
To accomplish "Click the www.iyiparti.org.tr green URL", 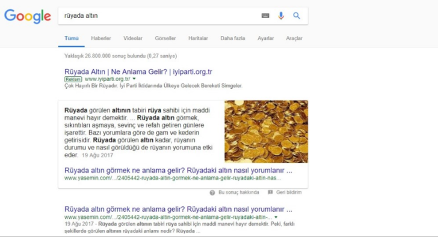I will (108, 79).
